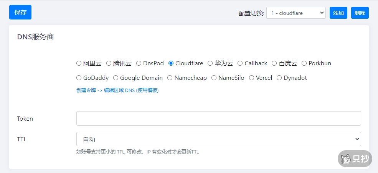This screenshot has width=378, height=173.
Task: Choose the NameSilo radio option
Action: point(214,78)
